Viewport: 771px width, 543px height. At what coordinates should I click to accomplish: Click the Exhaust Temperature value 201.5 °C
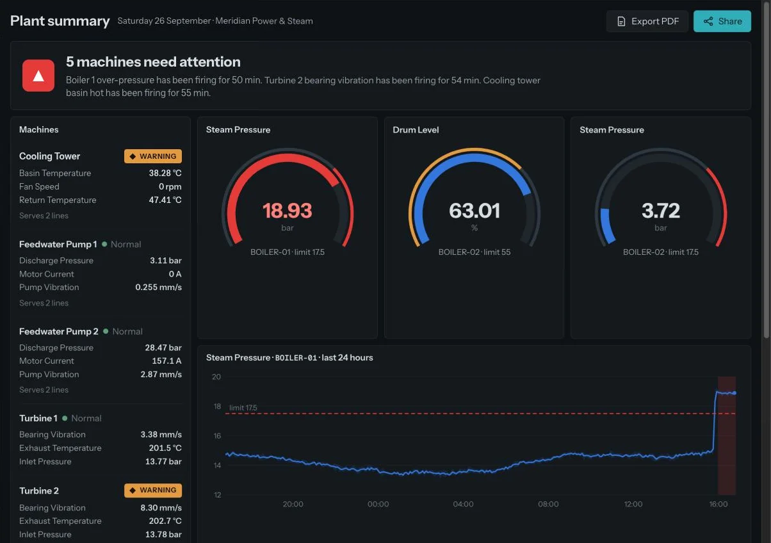[x=165, y=448]
